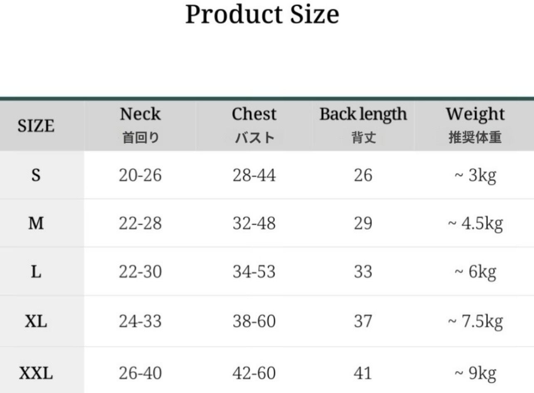Select the Weight column header
534x393 pixels.
(475, 115)
